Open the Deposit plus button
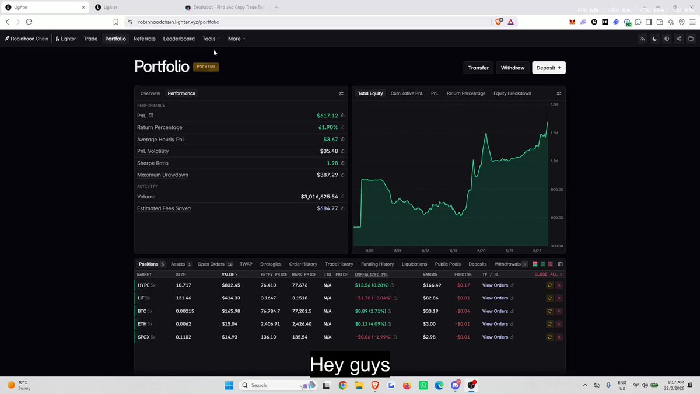This screenshot has height=394, width=700. tap(549, 68)
